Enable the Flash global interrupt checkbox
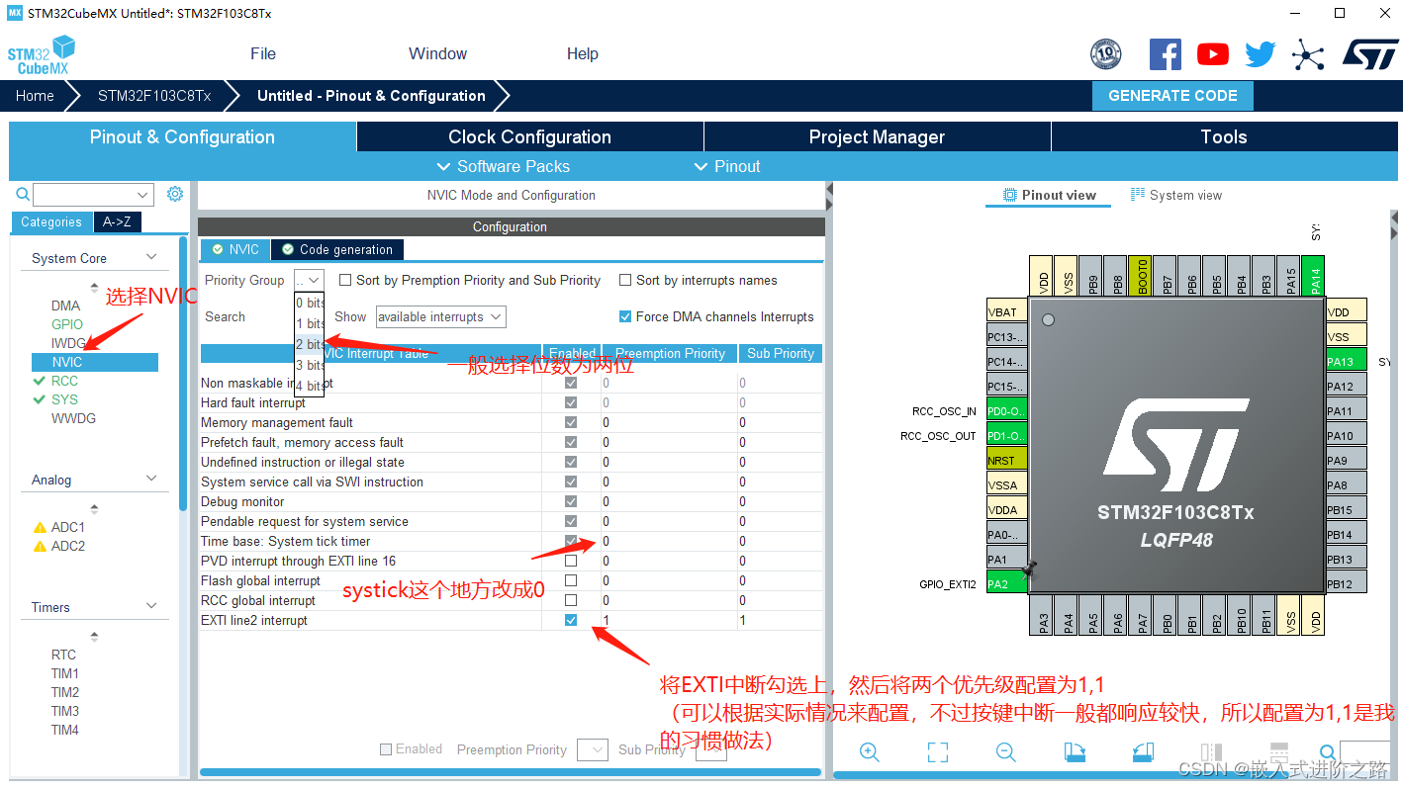This screenshot has height=789, width=1403. [571, 580]
